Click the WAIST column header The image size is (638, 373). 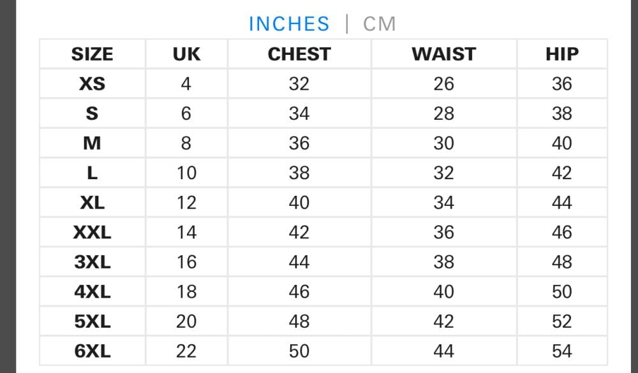pyautogui.click(x=443, y=54)
